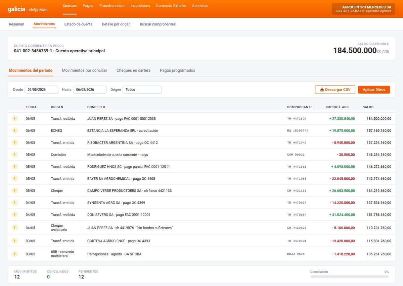The width and height of the screenshot is (403, 286).
Task: Click the IMPORTE ARS column header
Action: click(337, 107)
